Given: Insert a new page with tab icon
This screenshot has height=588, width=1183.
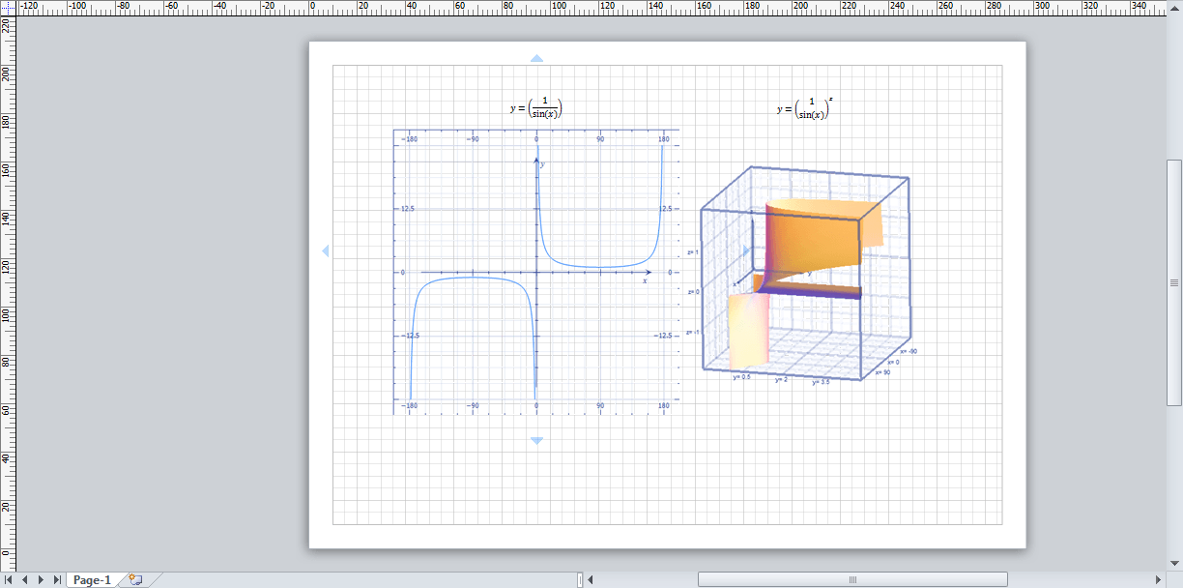Looking at the screenshot, I should pyautogui.click(x=134, y=579).
